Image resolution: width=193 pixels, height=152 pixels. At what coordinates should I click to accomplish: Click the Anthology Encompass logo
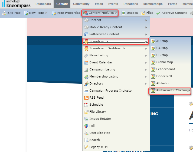pyautogui.click(x=16, y=4)
